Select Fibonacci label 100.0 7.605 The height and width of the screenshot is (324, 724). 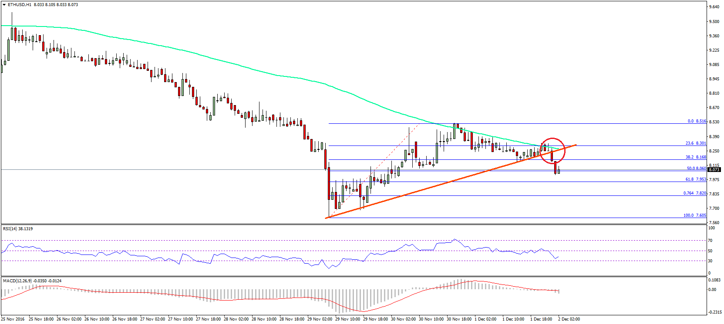point(695,215)
